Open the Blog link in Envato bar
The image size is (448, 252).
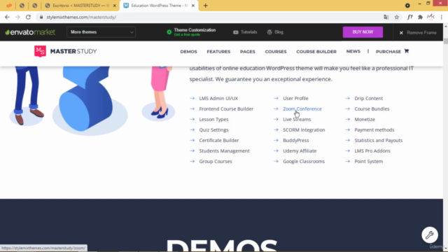click(275, 32)
